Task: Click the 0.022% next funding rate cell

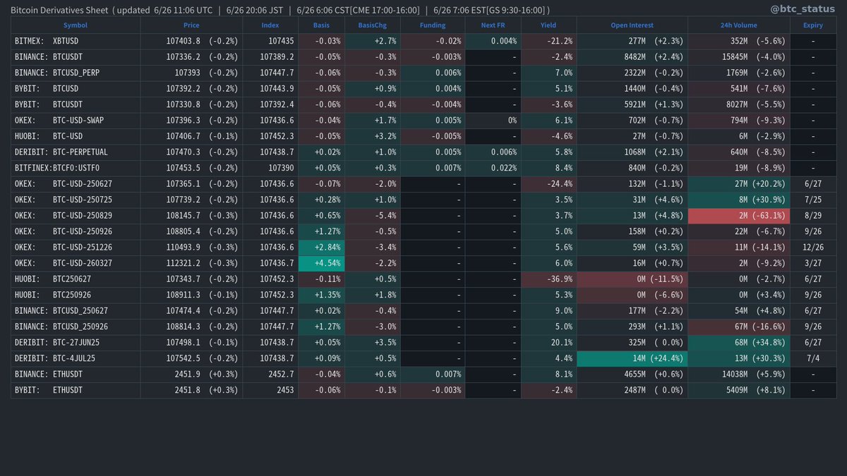Action: click(492, 168)
